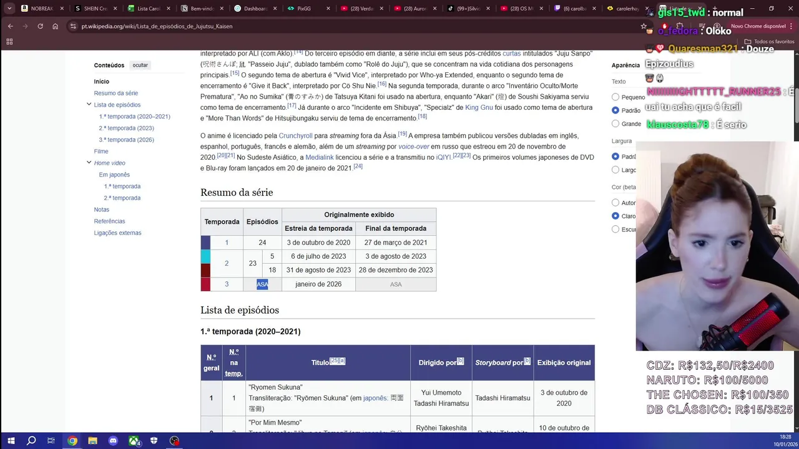Open Ligações externas in the sidebar
This screenshot has width=799, height=449.
(118, 233)
